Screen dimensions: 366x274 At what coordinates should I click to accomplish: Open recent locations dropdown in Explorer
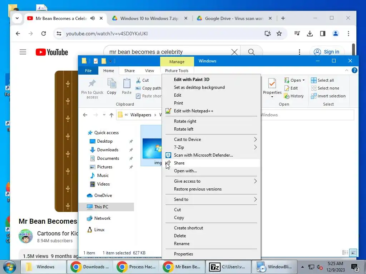[104, 115]
